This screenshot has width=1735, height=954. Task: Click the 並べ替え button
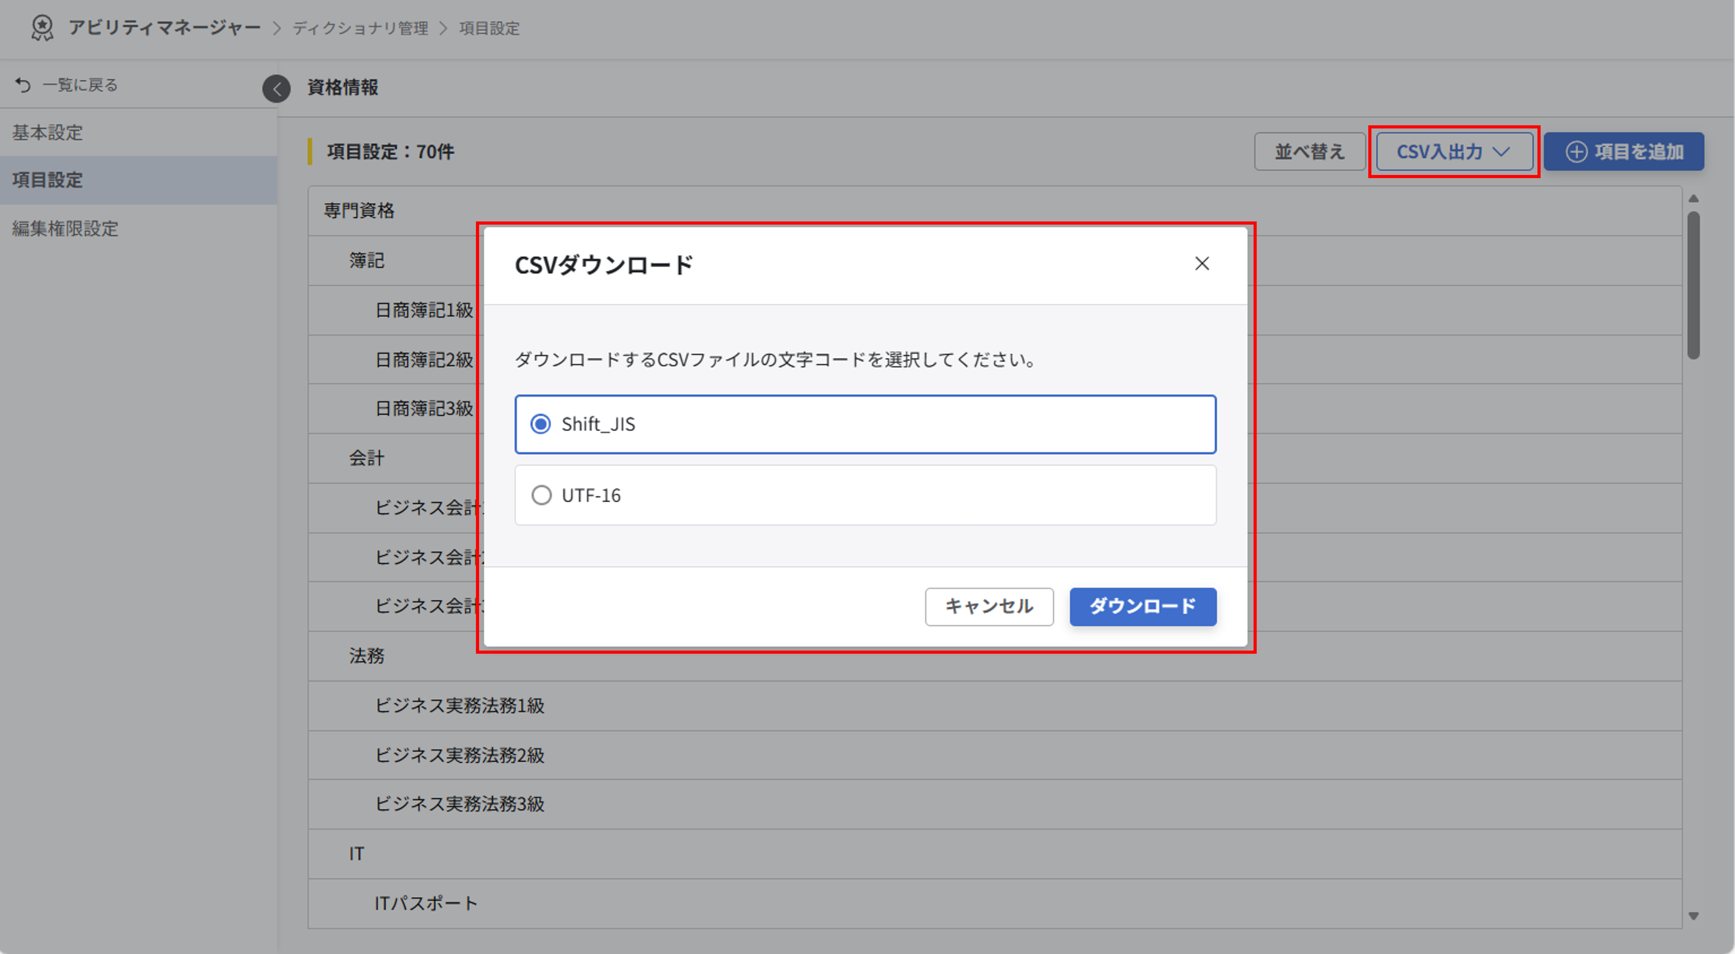pos(1308,151)
